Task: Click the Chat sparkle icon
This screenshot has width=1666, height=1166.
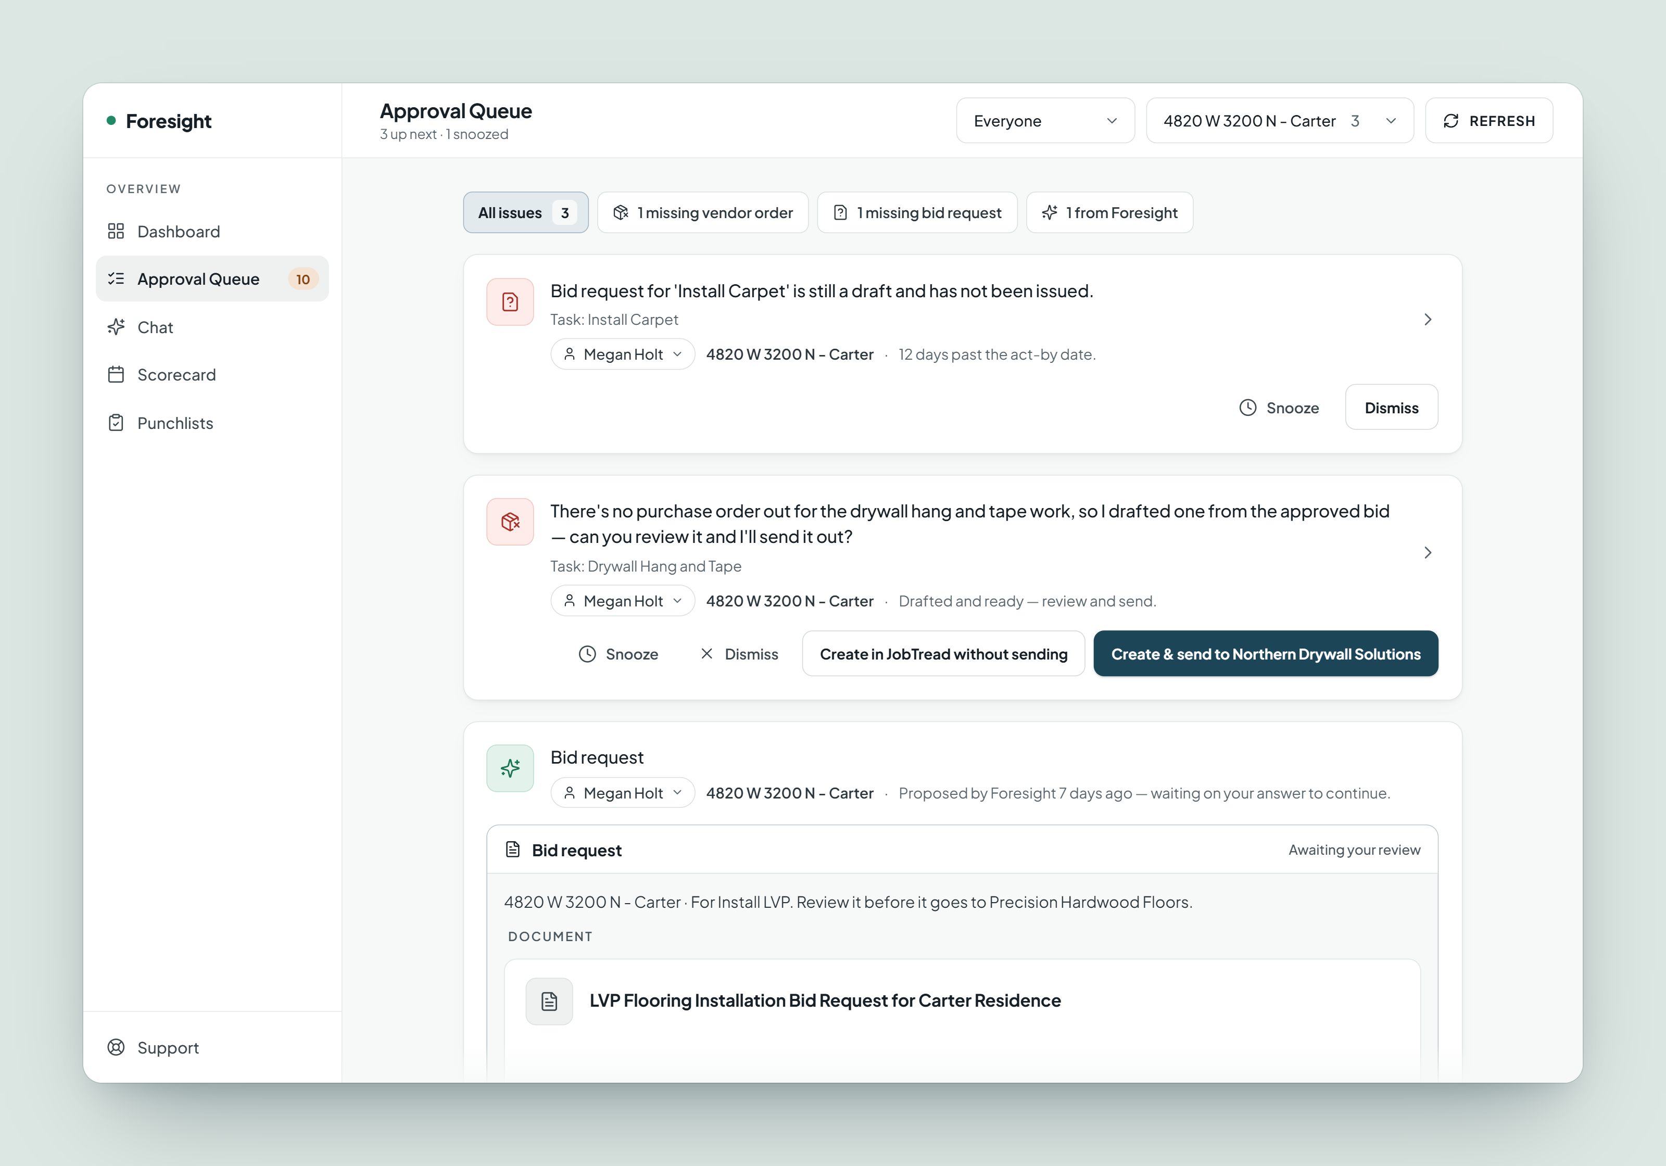Action: coord(116,327)
